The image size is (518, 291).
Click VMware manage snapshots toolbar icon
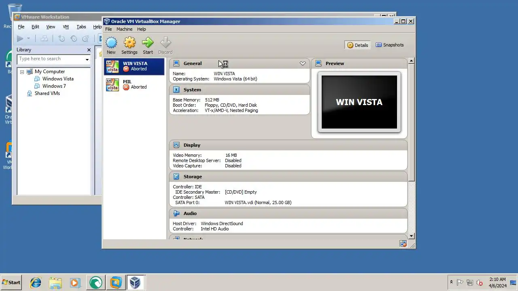pos(85,39)
